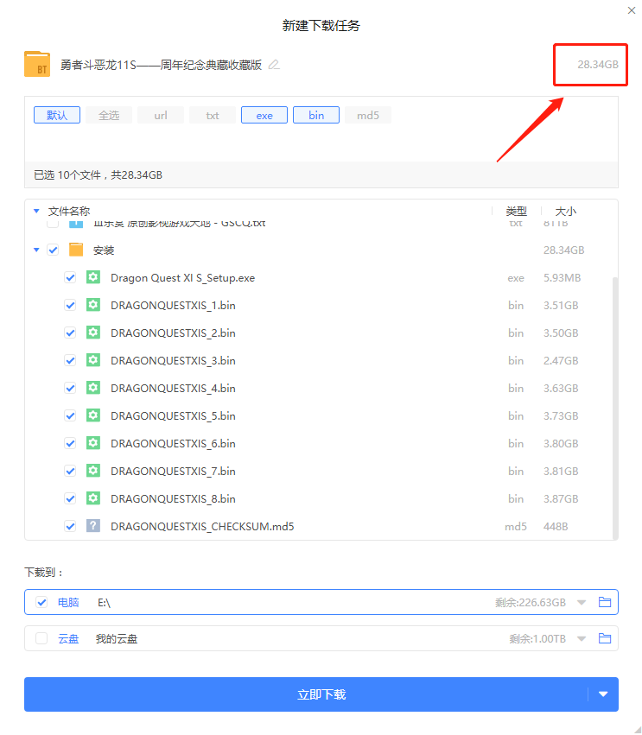The image size is (642, 735).
Task: Select the DRAGONQUESTXIS_2.bin file name
Action: click(173, 333)
